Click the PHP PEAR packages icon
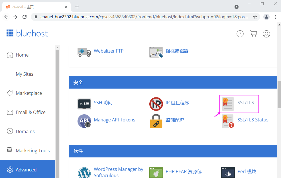The height and width of the screenshot is (178, 281). (156, 173)
